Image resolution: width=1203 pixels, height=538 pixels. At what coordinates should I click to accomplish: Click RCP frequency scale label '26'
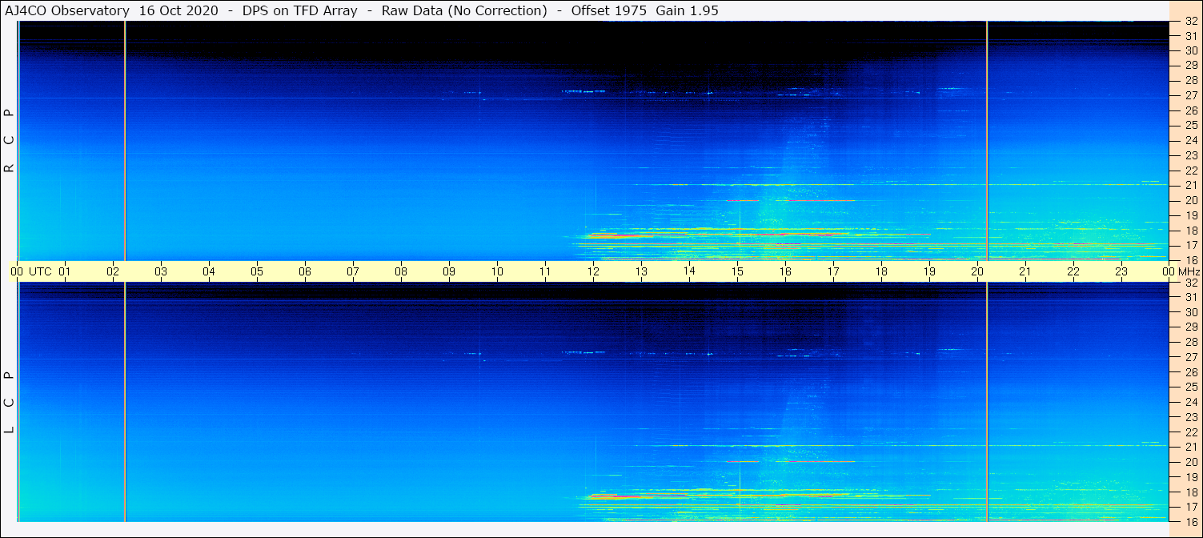(1191, 110)
